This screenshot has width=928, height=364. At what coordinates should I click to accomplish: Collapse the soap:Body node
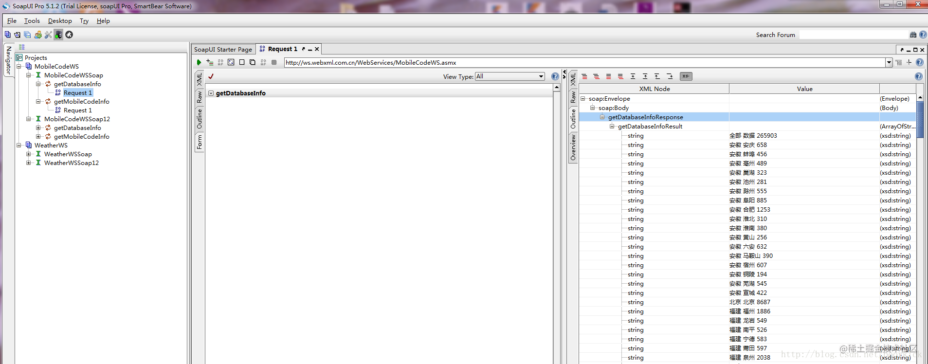(593, 108)
